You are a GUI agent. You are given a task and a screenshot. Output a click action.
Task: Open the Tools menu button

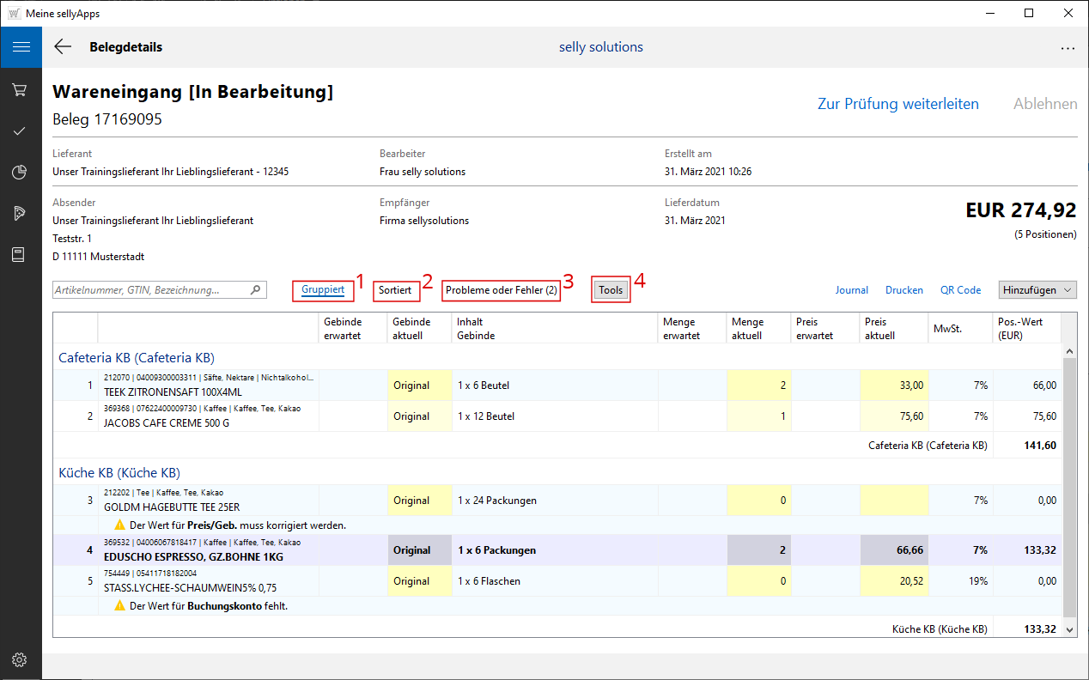pos(611,290)
